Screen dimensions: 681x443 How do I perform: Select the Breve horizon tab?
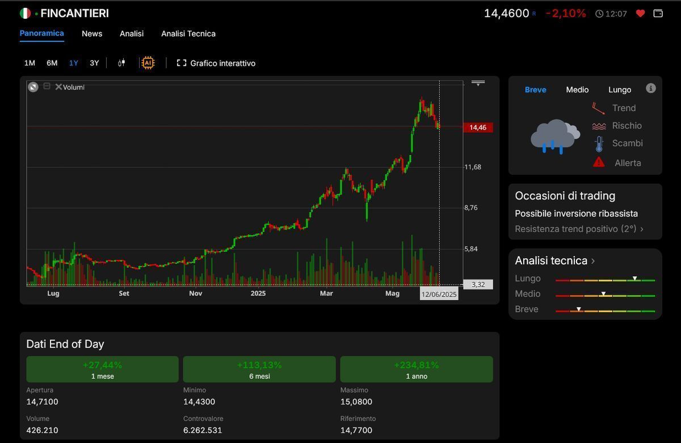tap(536, 90)
